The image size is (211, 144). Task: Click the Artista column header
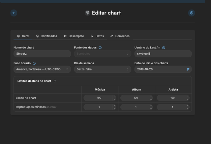[173, 90]
